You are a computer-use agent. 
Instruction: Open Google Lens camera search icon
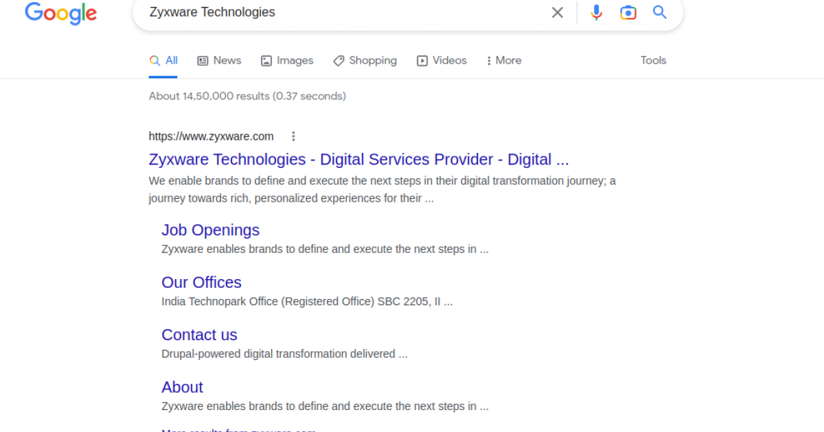point(628,12)
